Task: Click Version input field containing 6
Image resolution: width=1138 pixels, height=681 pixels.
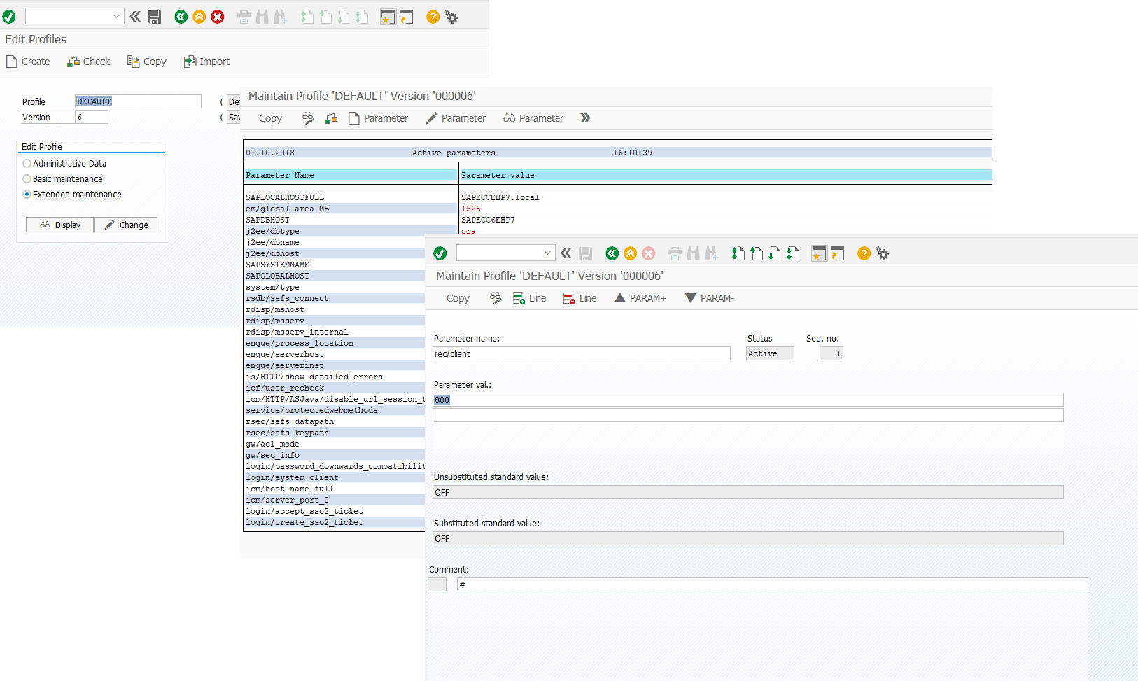Action: click(92, 117)
